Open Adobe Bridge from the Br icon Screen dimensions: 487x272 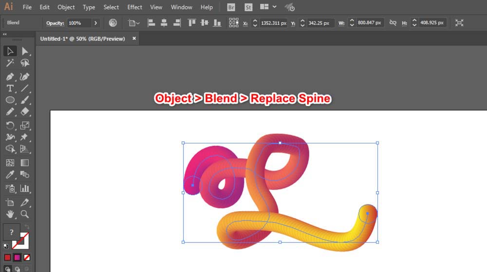[x=231, y=7]
